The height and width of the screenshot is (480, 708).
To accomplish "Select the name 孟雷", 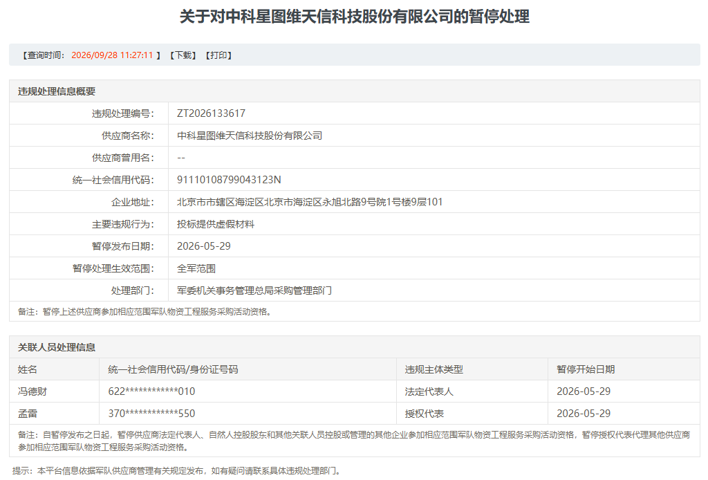I will pos(27,414).
